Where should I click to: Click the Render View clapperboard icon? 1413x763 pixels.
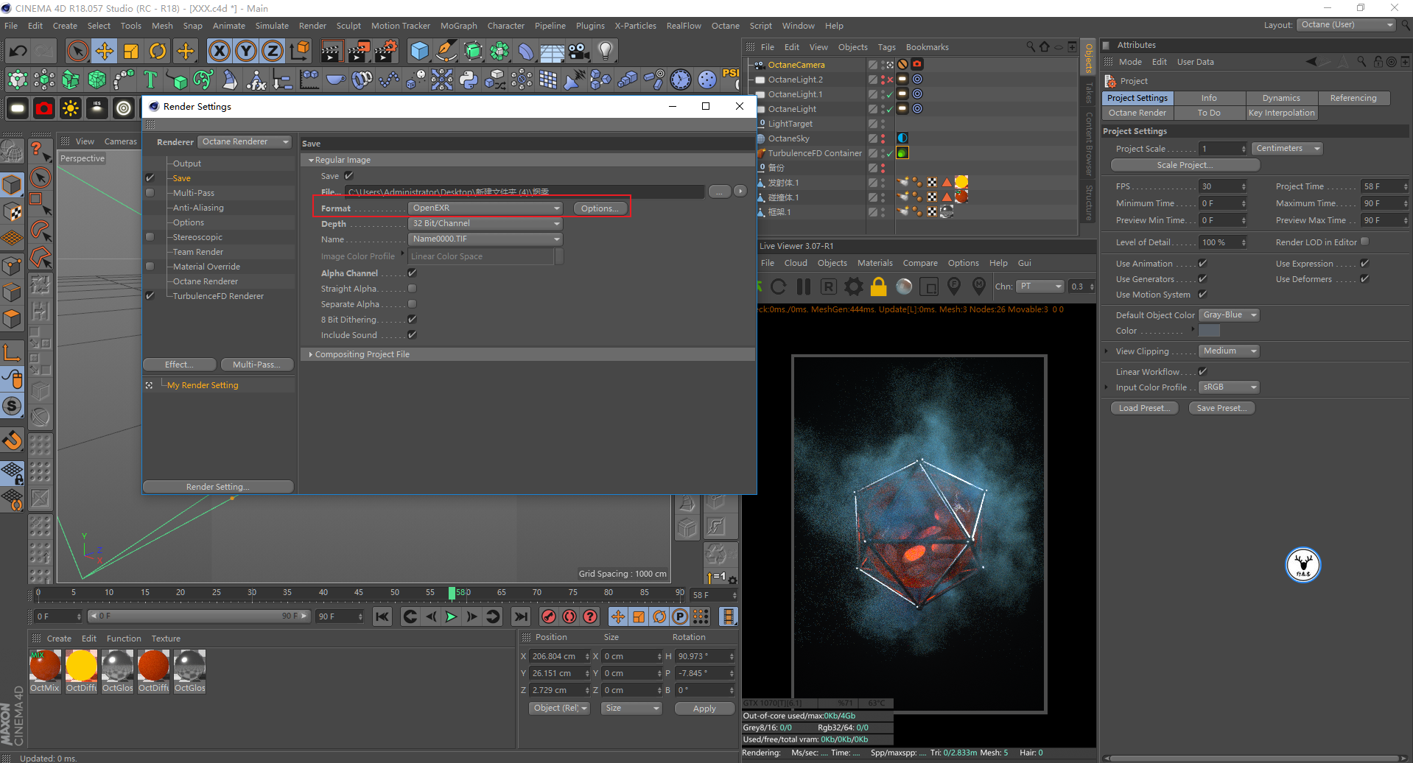coord(332,51)
